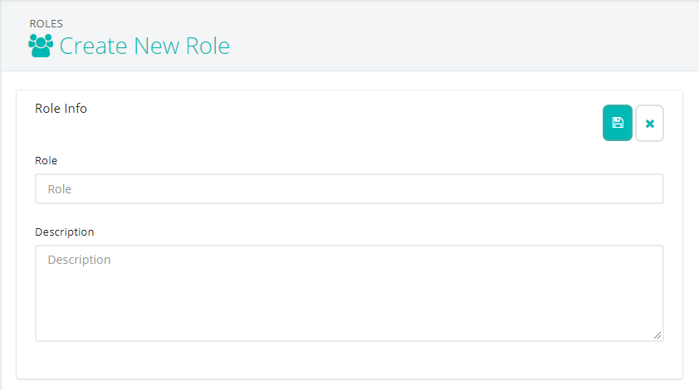The width and height of the screenshot is (699, 390).
Task: Open the Roles section via the header label
Action: pyautogui.click(x=46, y=23)
